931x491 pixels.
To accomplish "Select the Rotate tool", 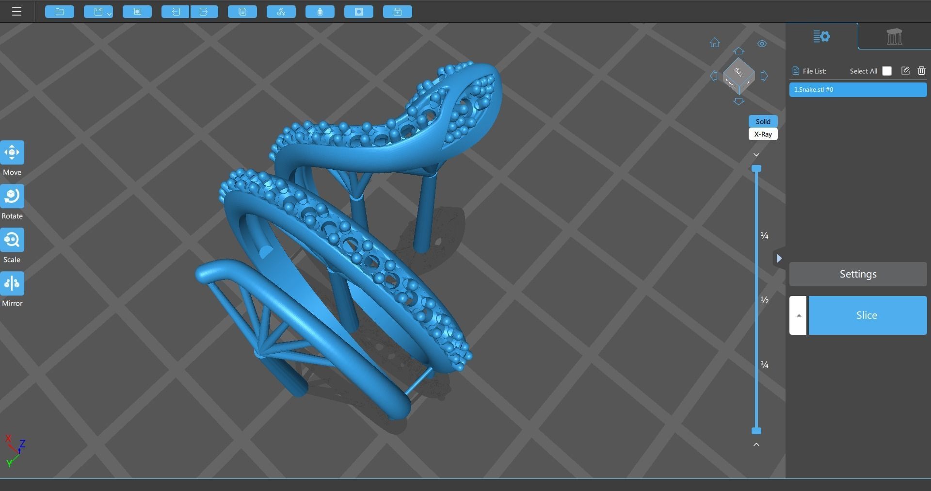I will 12,196.
